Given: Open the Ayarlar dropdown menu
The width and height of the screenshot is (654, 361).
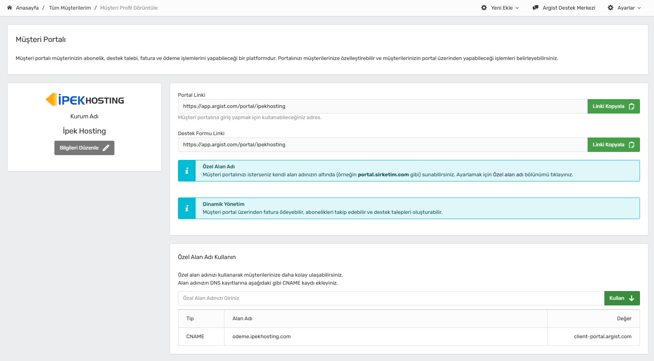Looking at the screenshot, I should pyautogui.click(x=629, y=8).
